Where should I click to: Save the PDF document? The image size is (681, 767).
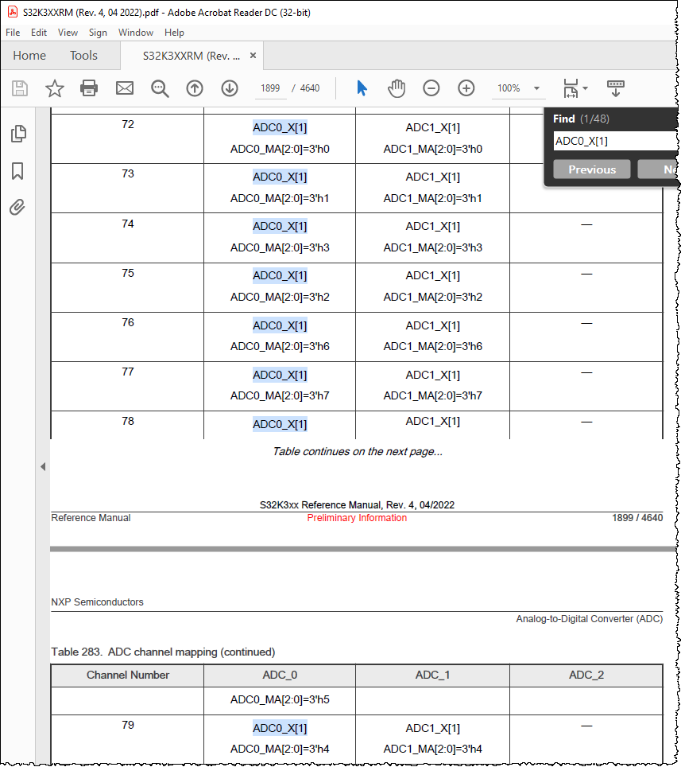[x=19, y=88]
